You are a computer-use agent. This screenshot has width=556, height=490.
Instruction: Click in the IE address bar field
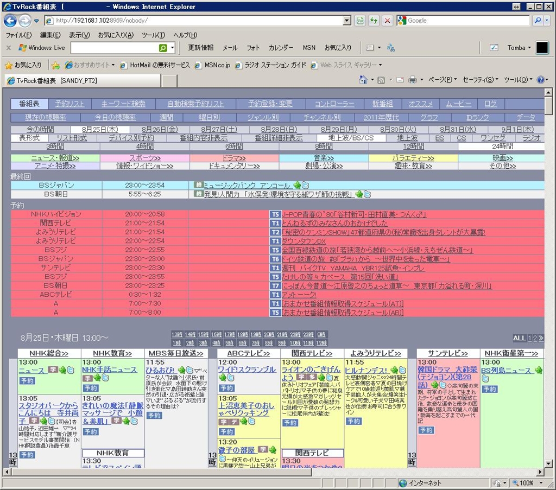(199, 21)
